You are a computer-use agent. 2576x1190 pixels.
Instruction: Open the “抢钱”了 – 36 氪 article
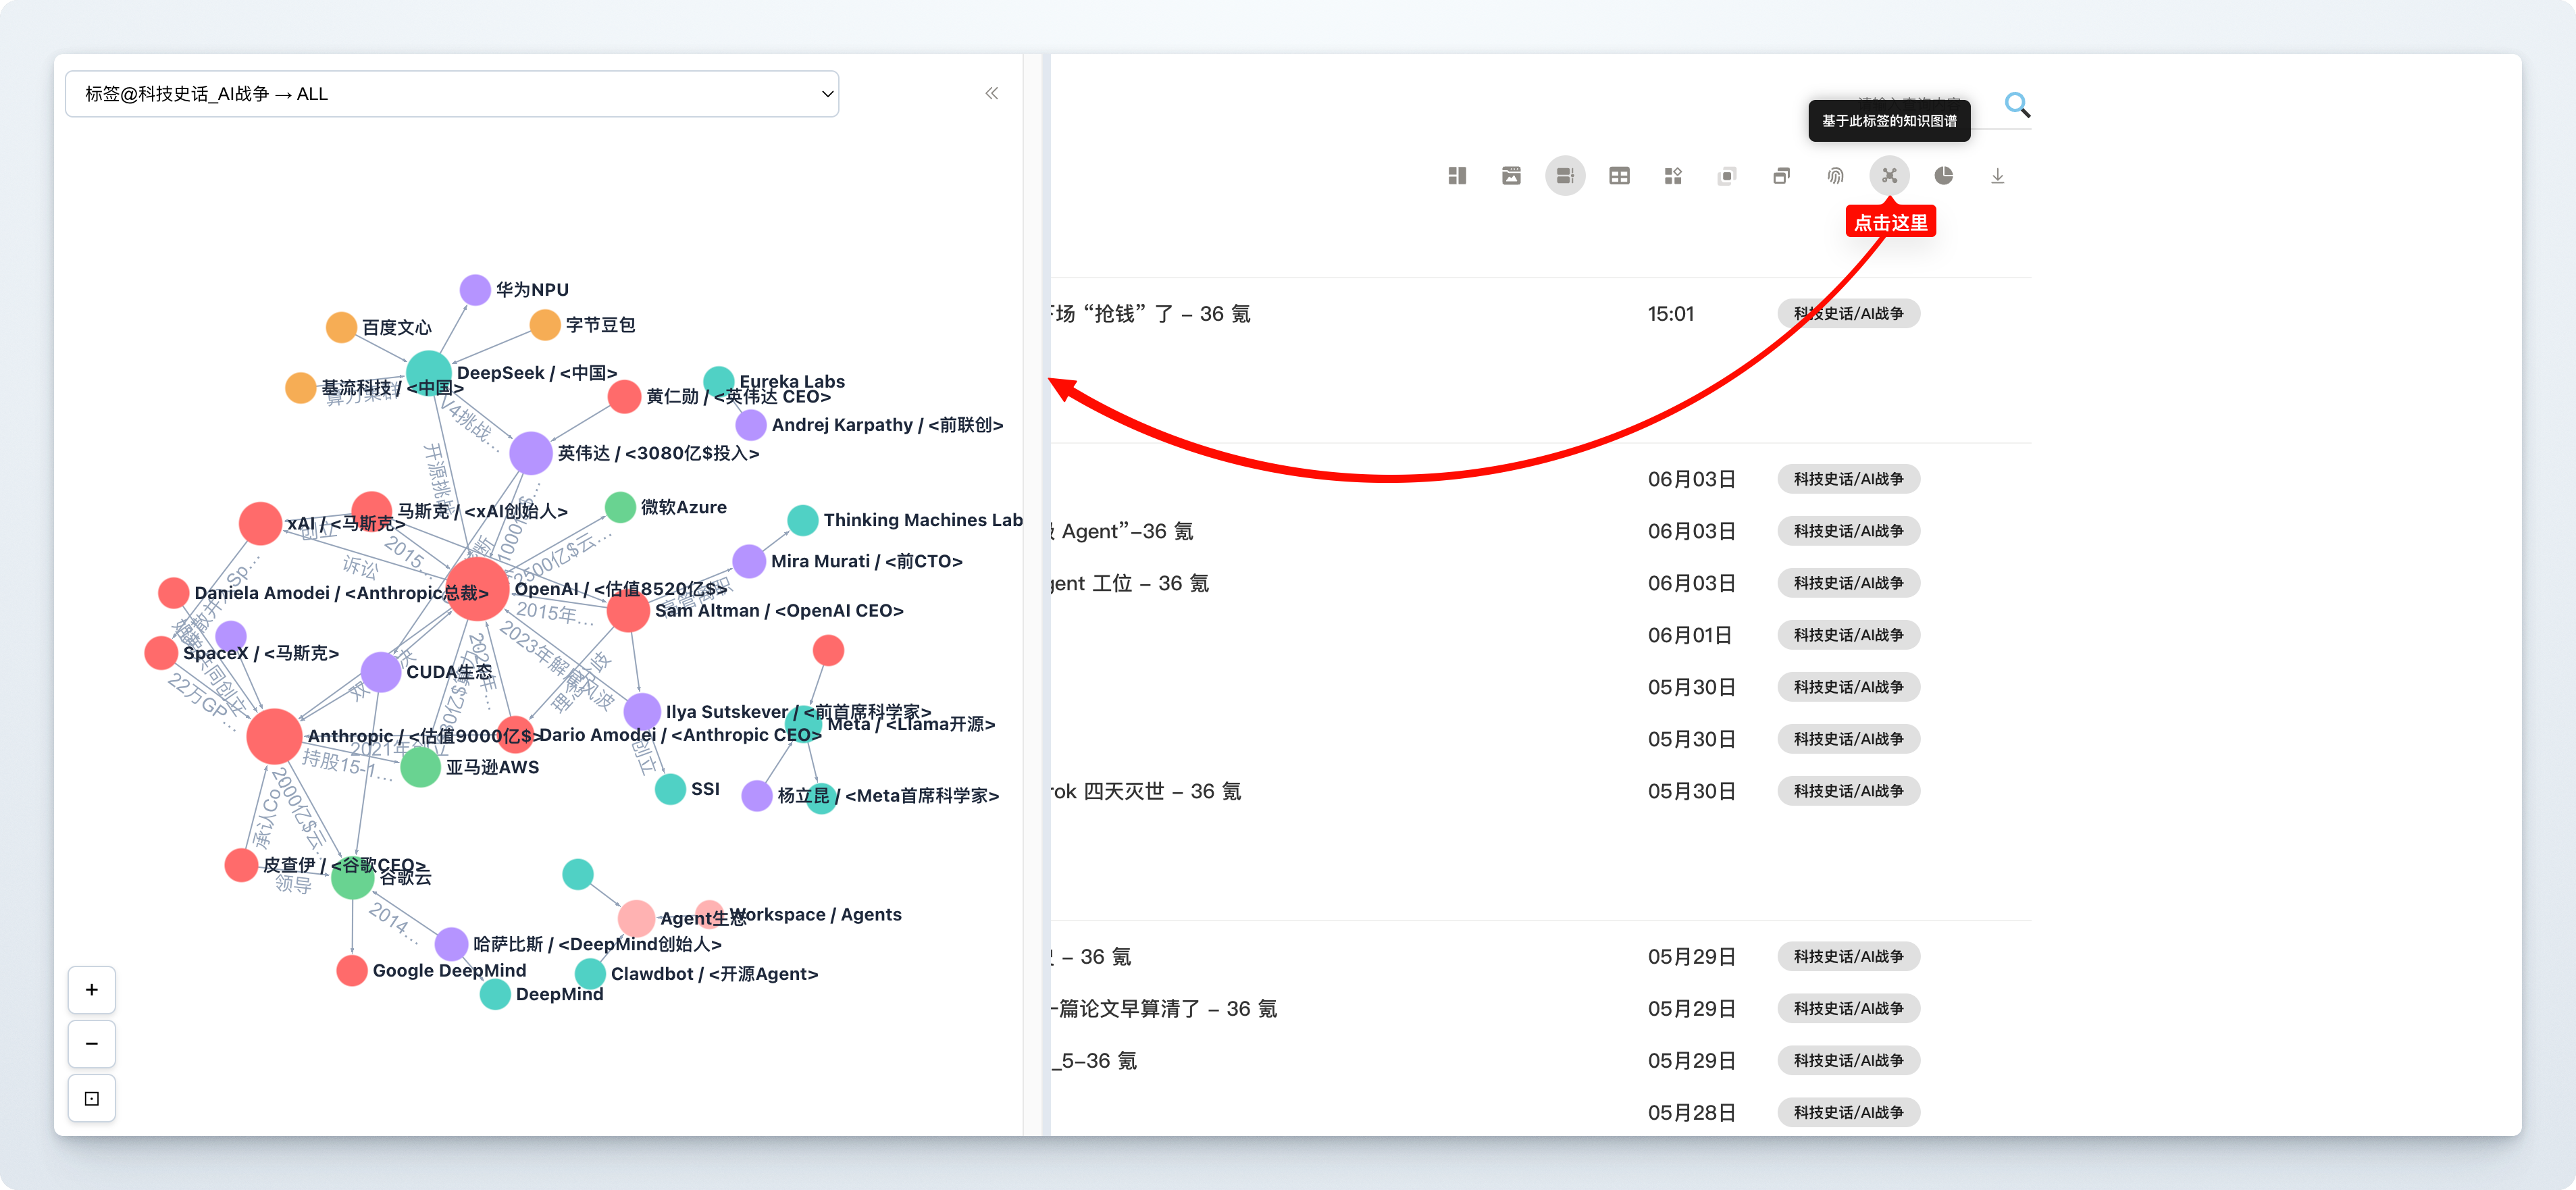point(1150,314)
